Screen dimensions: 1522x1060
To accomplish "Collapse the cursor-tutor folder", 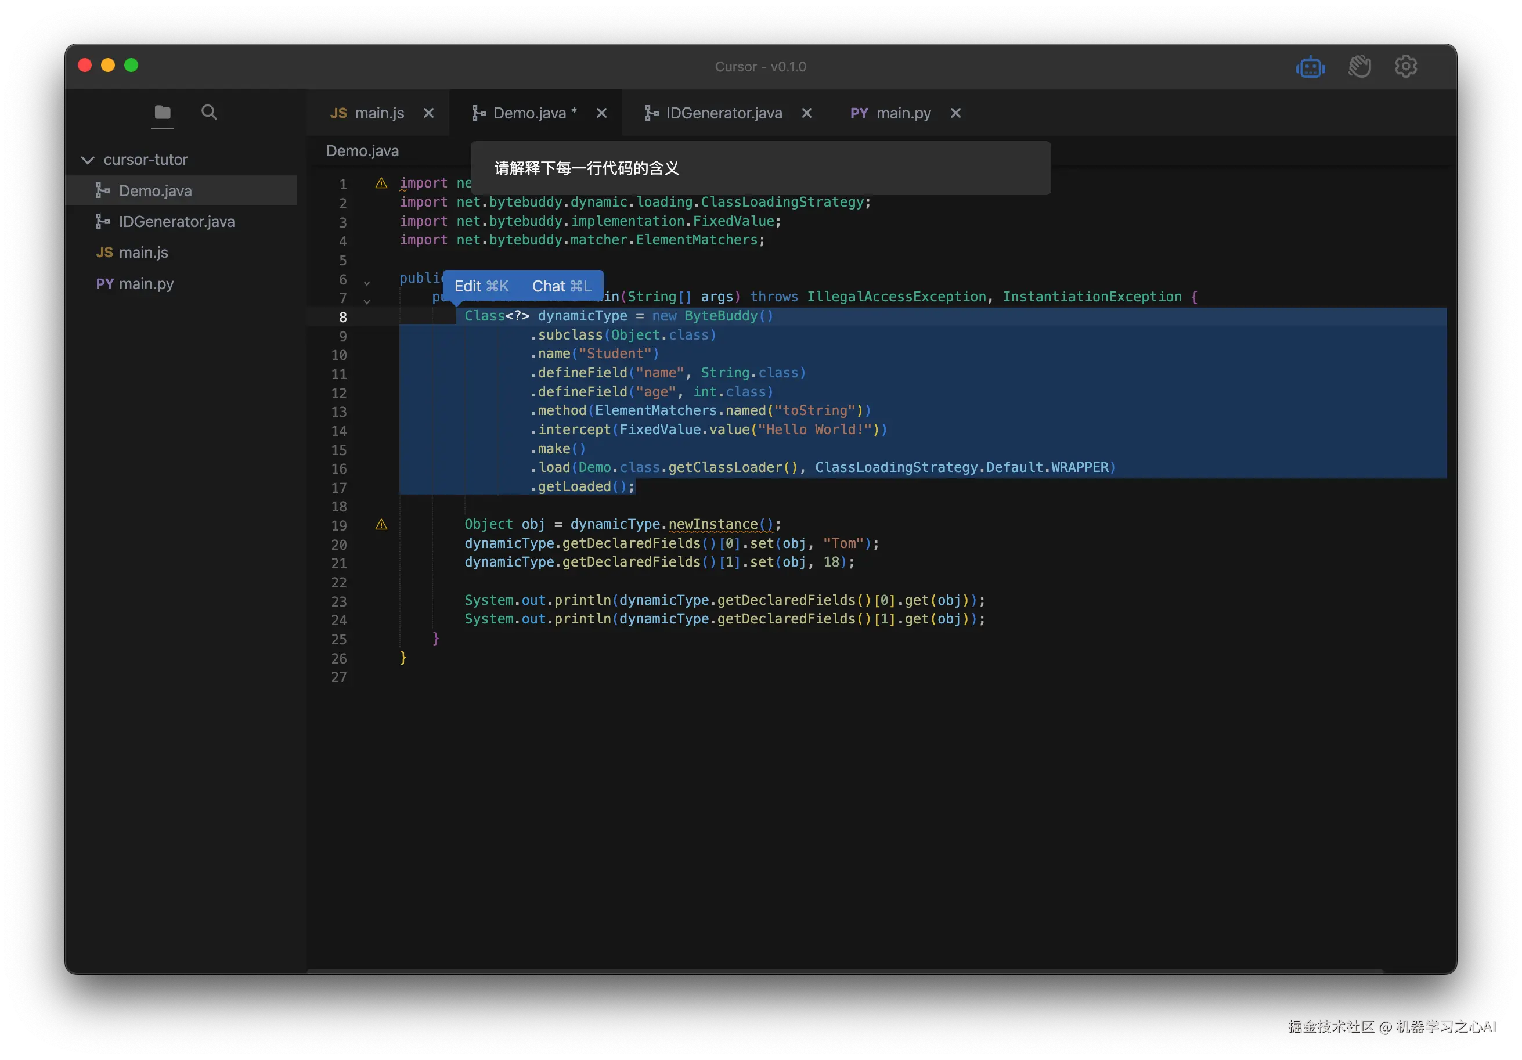I will (x=88, y=160).
